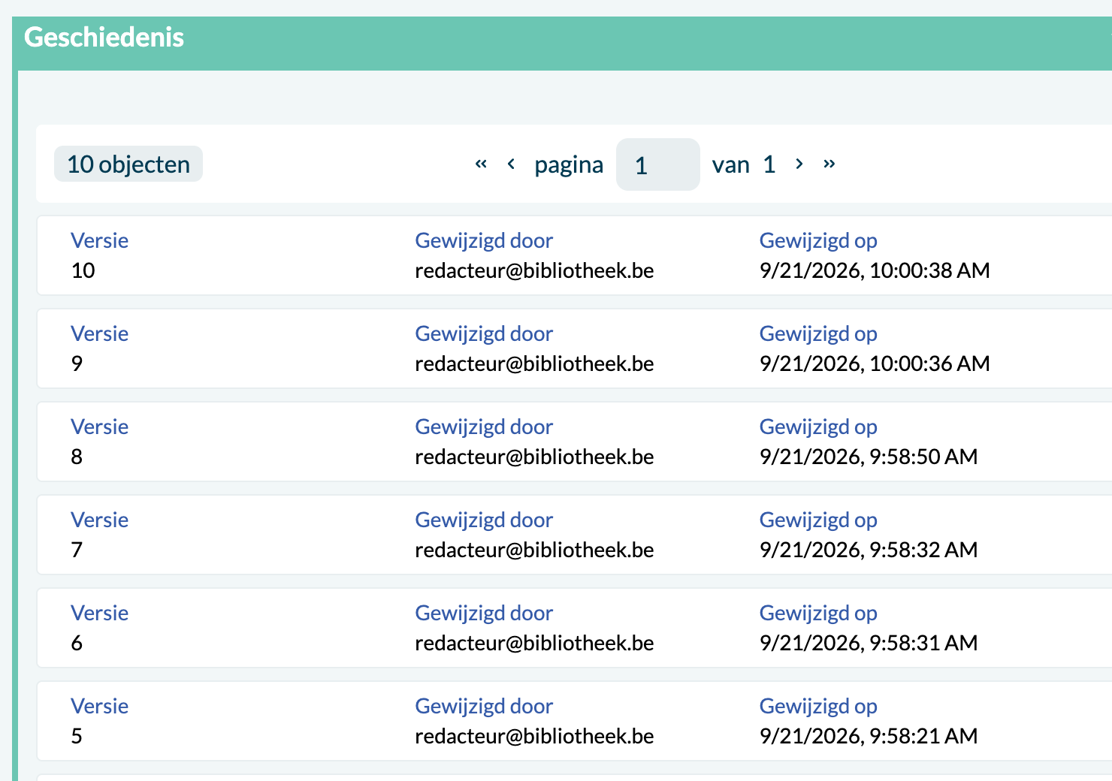1112x781 pixels.
Task: Click timestamp 9/21/2026, 9:58:32 AM
Action: pos(869,550)
